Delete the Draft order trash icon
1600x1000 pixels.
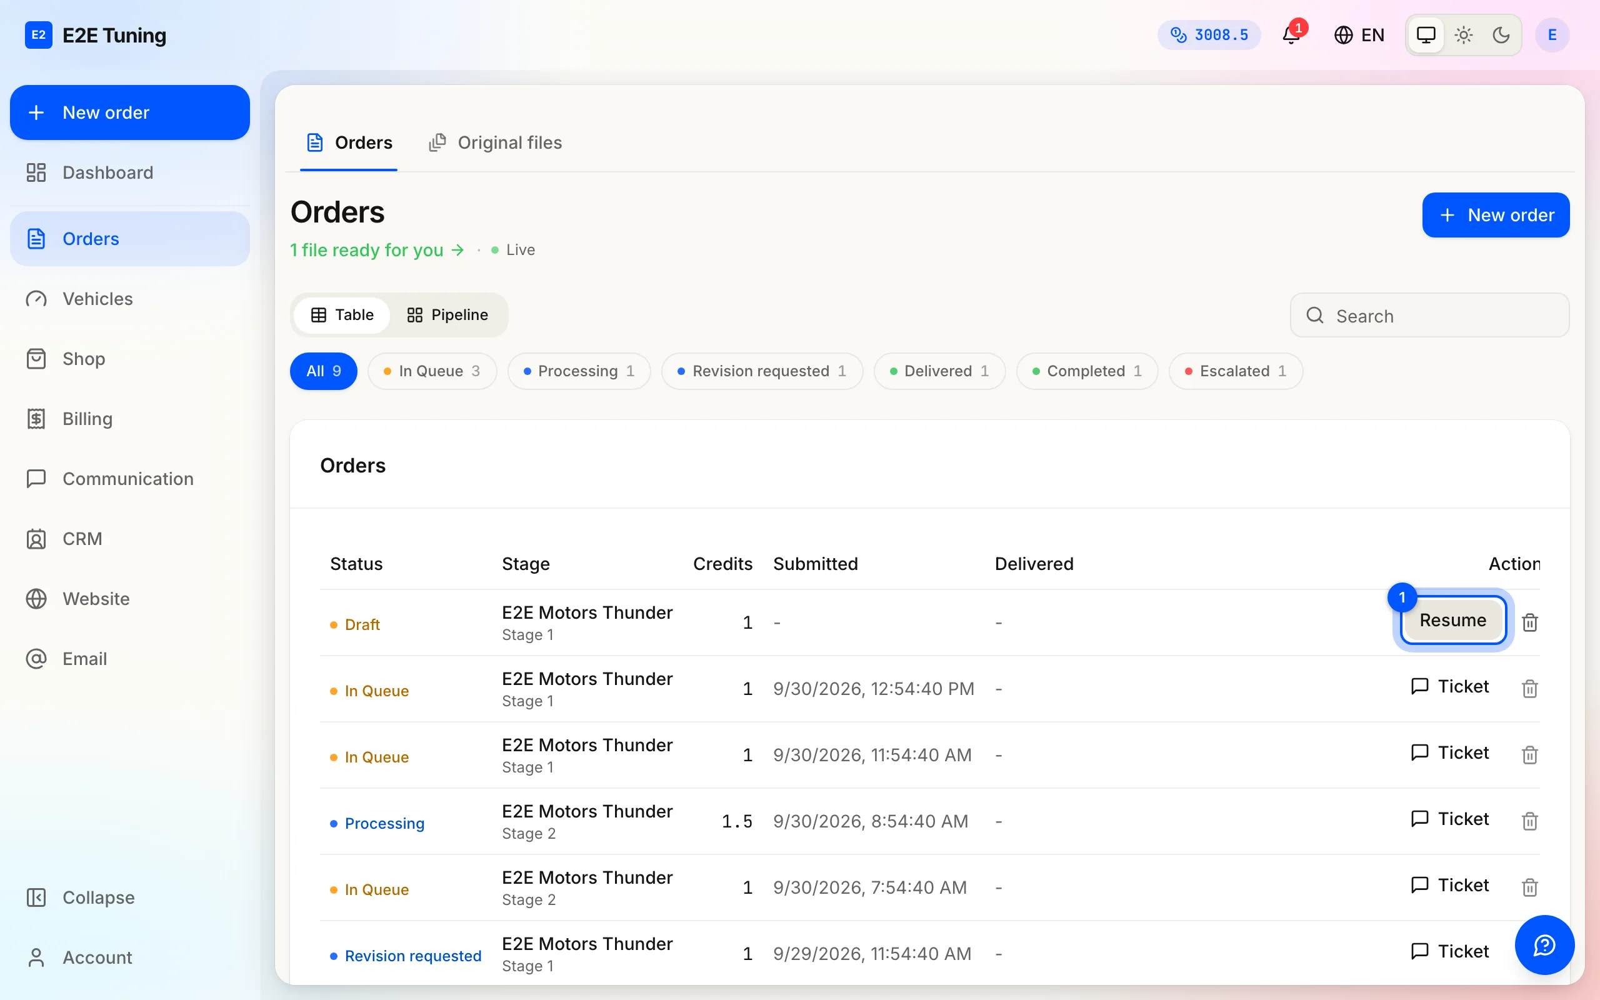pos(1530,622)
